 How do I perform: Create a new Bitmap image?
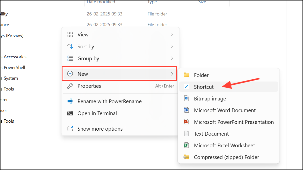[228, 98]
